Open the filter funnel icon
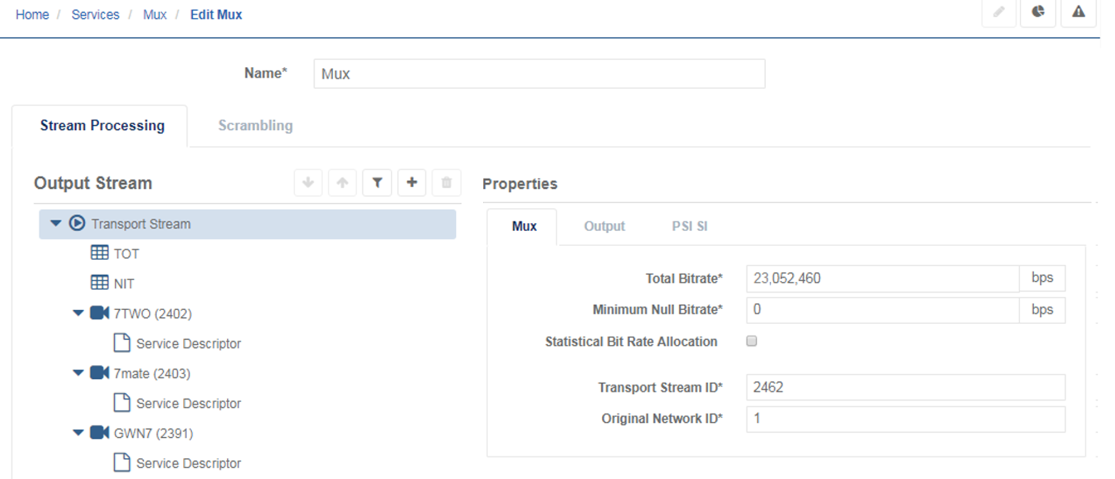 (377, 183)
